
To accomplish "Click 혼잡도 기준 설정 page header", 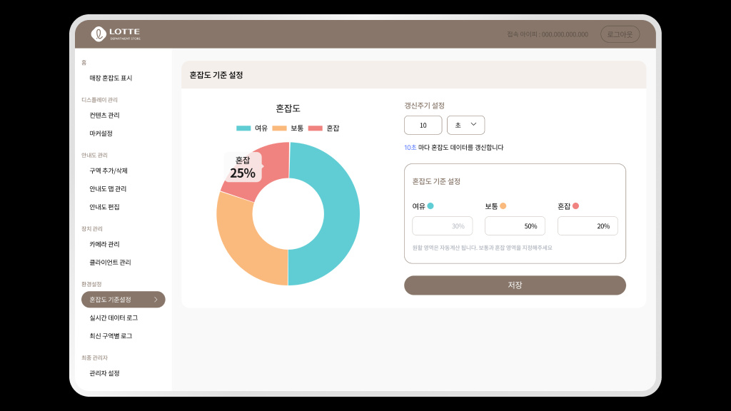I will 216,75.
